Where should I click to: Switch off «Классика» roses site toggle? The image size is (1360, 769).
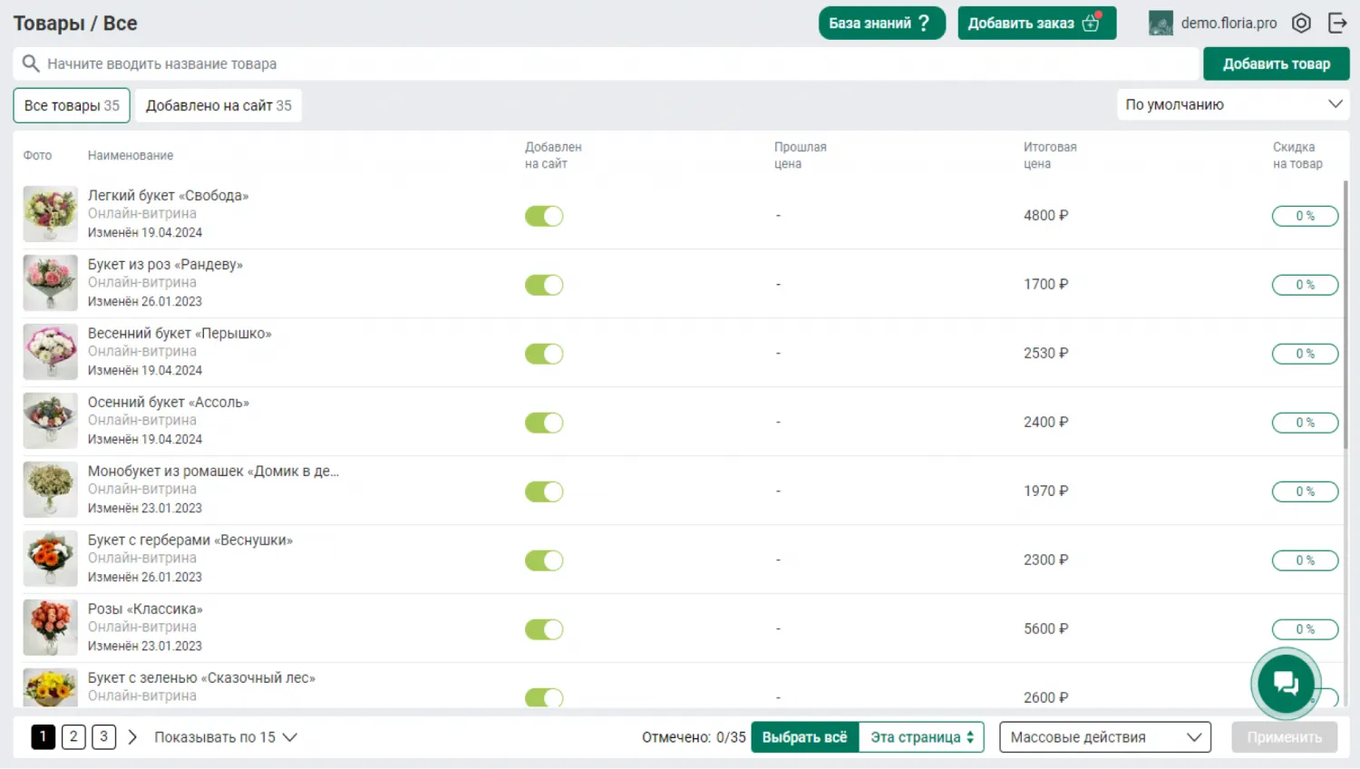(x=544, y=629)
